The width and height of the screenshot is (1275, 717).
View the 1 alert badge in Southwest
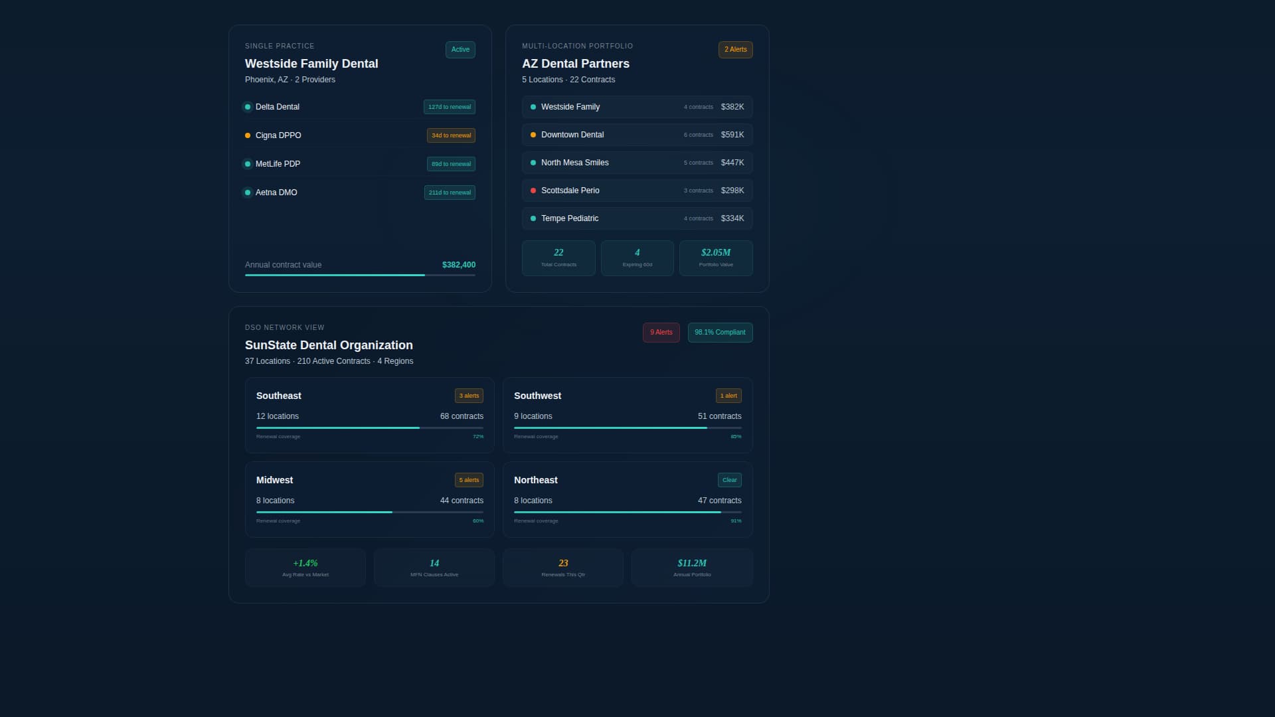click(x=728, y=396)
